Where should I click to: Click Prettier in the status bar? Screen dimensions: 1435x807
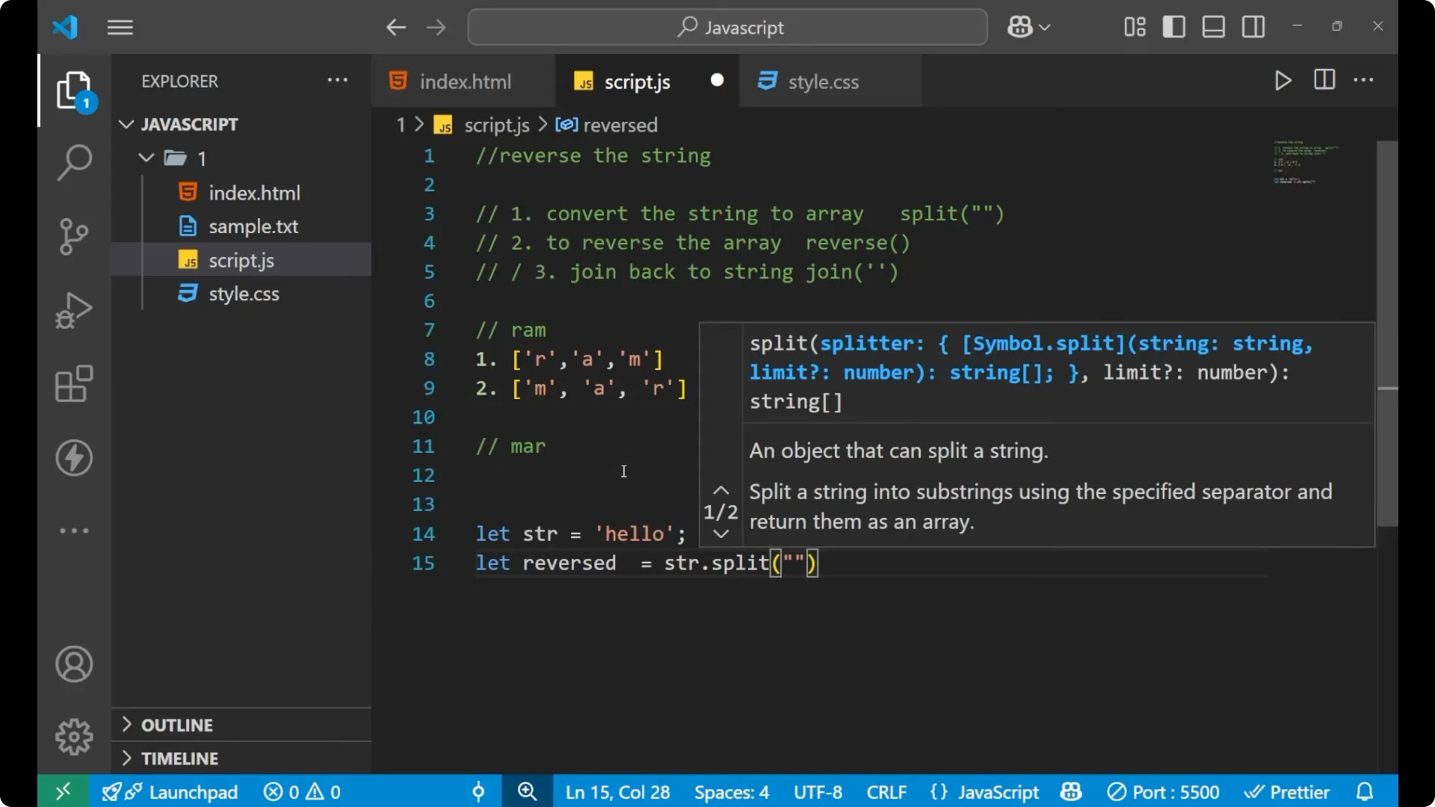click(1288, 791)
